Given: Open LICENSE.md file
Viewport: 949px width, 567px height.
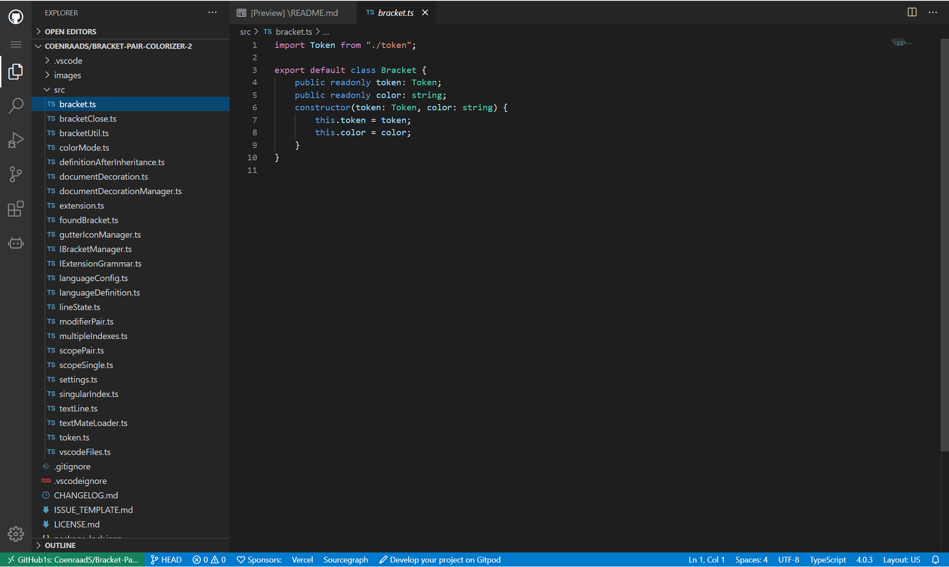Looking at the screenshot, I should click(131, 524).
